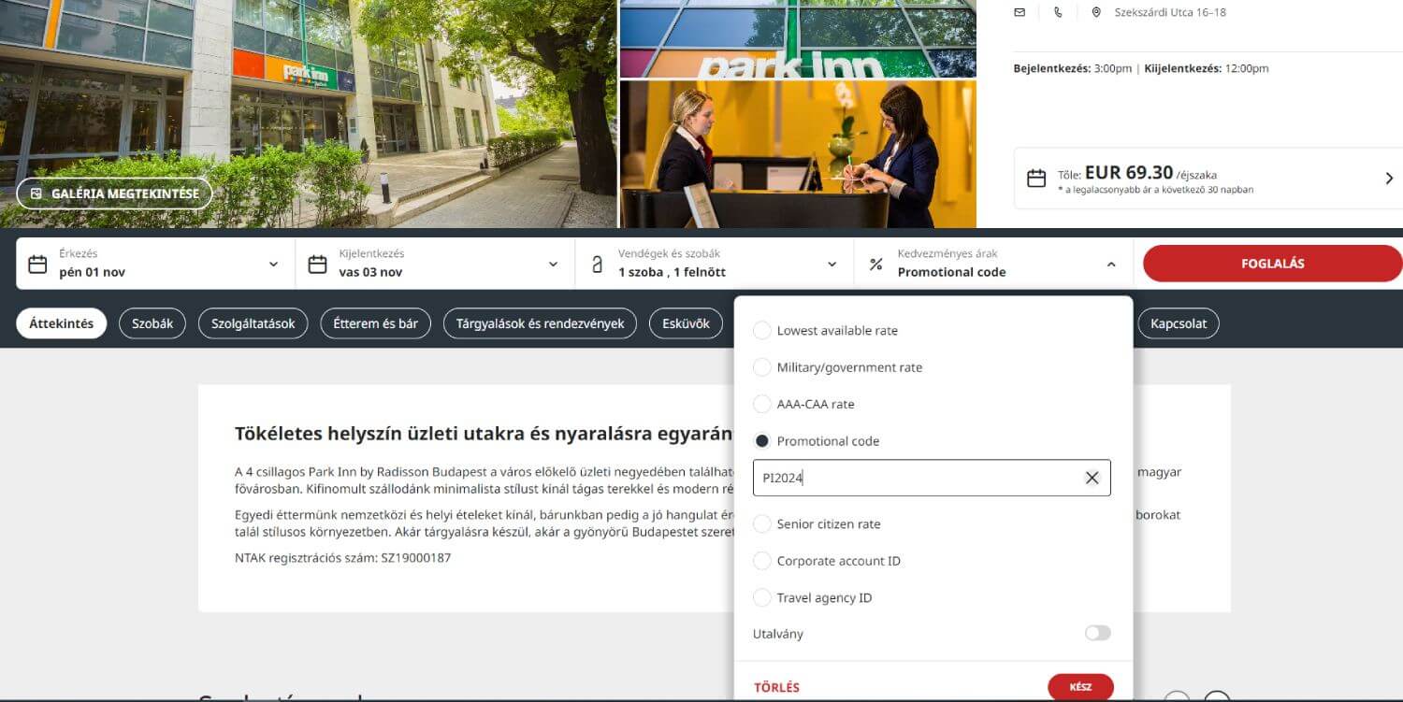The height and width of the screenshot is (702, 1403).
Task: Open the Park Inn sign photo
Action: click(x=798, y=38)
